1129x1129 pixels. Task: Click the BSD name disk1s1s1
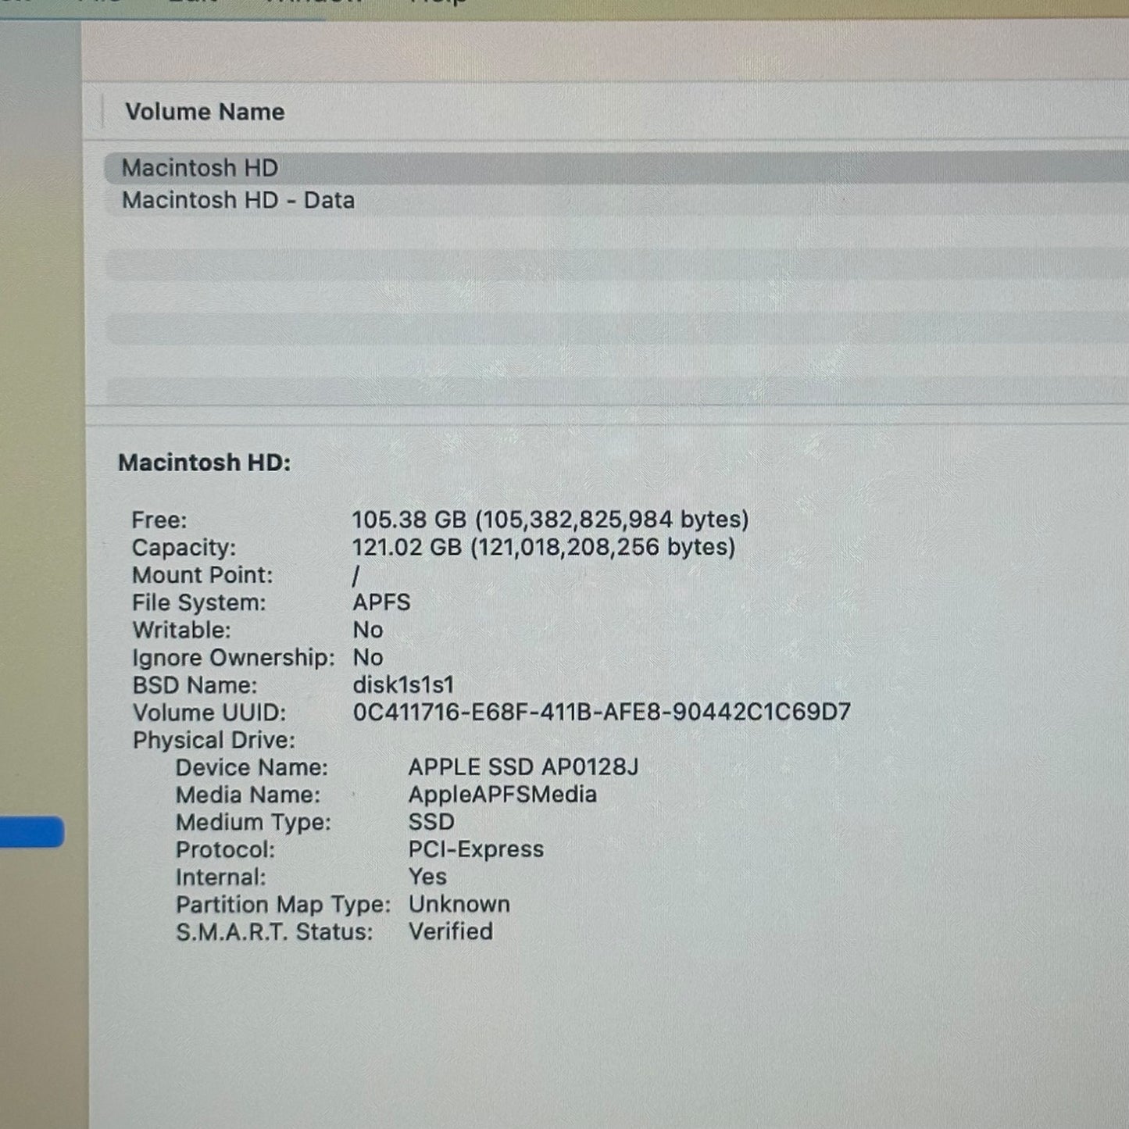click(403, 685)
